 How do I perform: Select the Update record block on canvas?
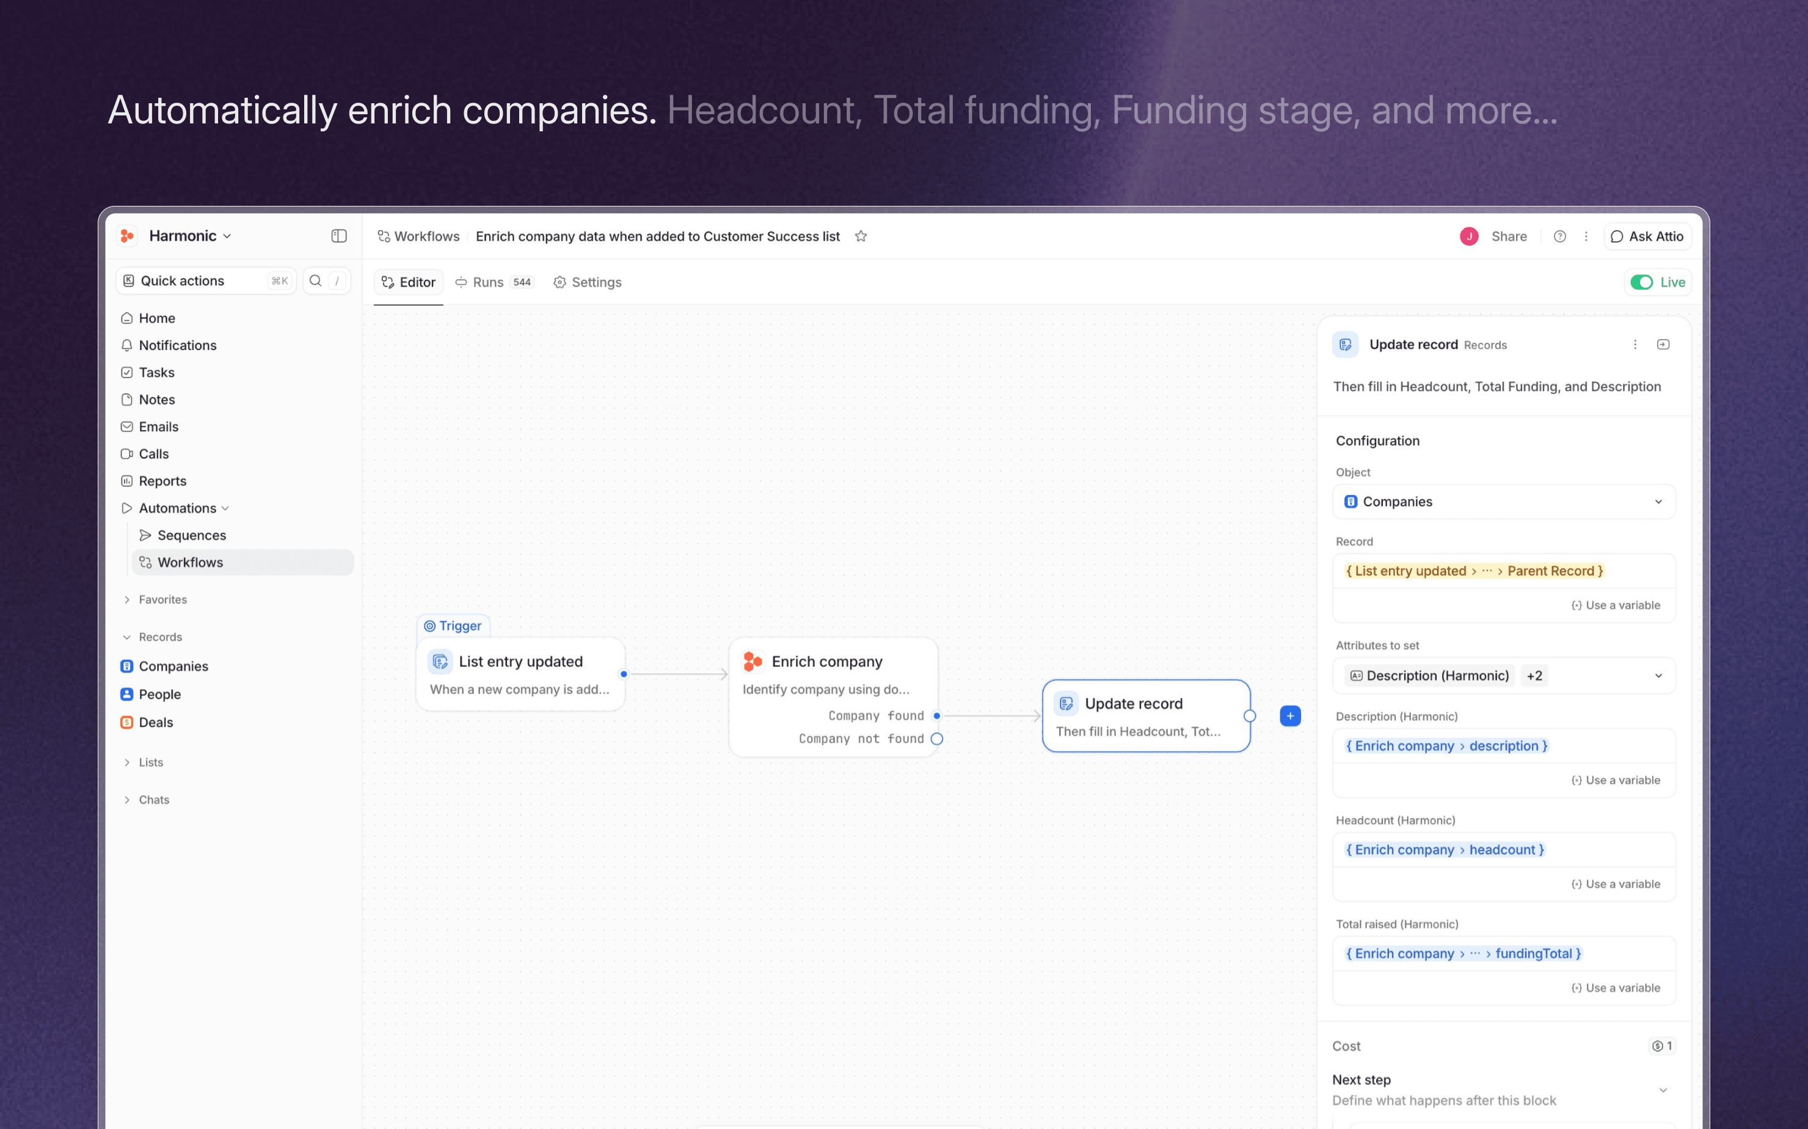(x=1146, y=715)
